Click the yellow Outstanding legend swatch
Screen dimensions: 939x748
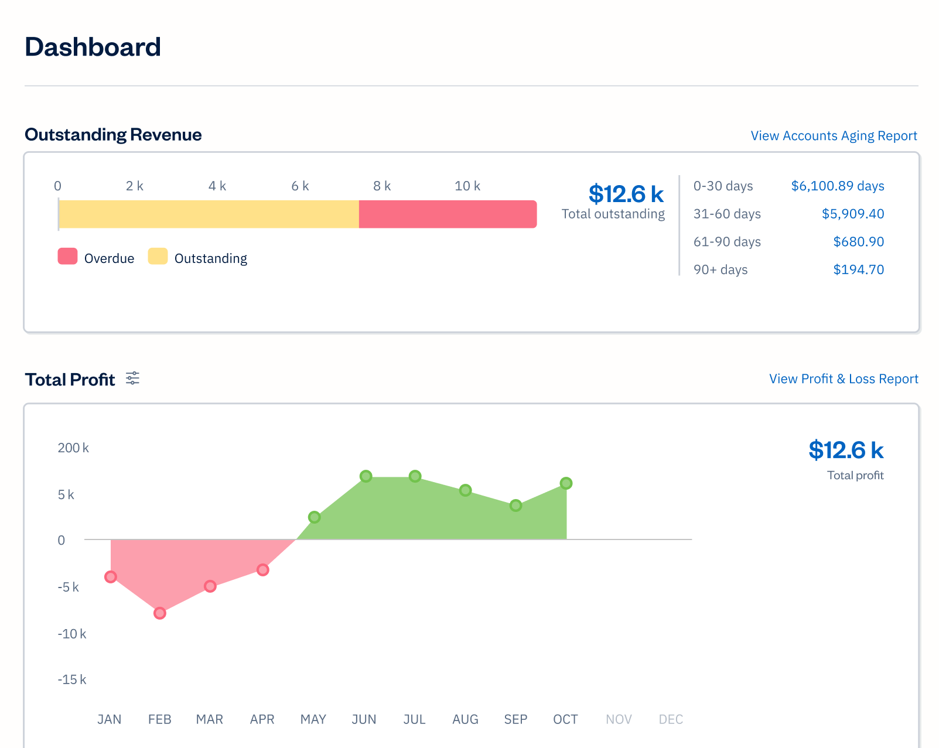[x=158, y=257]
